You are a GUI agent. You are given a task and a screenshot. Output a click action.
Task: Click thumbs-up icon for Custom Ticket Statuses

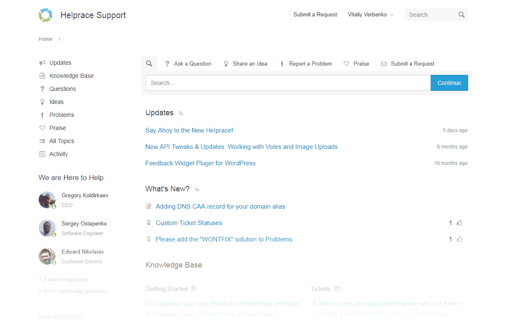(459, 223)
